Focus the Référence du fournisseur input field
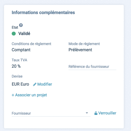This screenshot has height=131, width=131. click(x=92, y=67)
